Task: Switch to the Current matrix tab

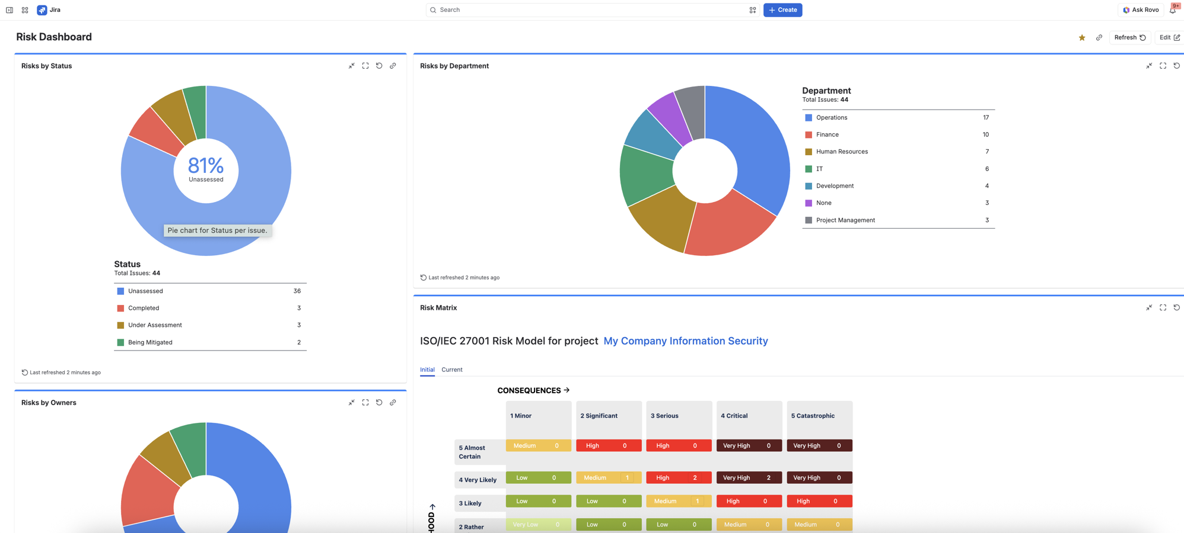Action: click(x=452, y=370)
